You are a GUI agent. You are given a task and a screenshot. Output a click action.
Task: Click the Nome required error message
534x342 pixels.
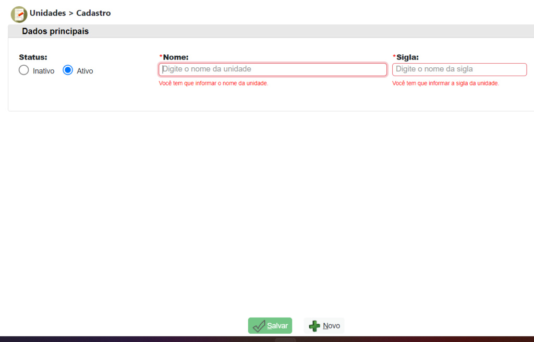[213, 83]
